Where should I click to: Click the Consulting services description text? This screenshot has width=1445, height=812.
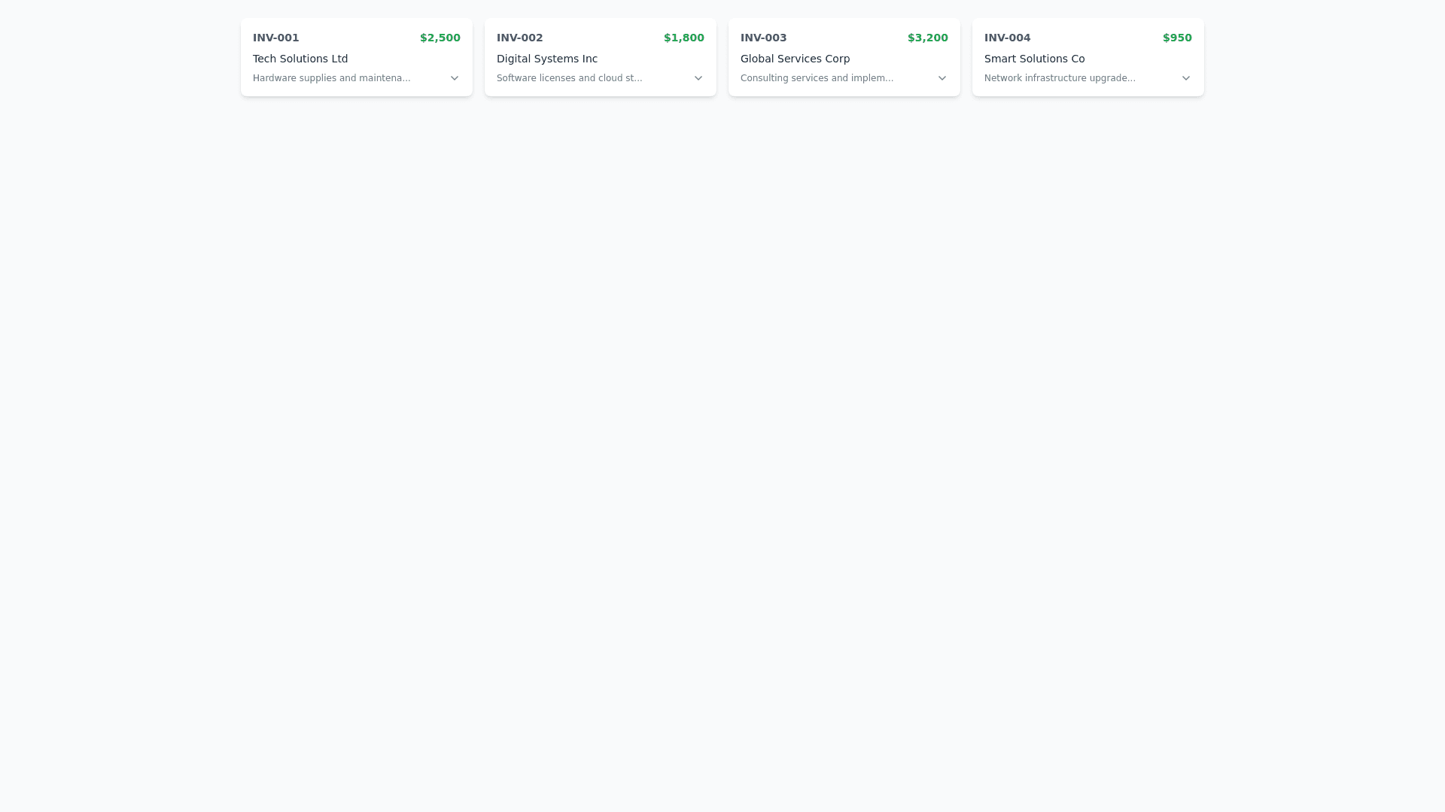(x=817, y=78)
